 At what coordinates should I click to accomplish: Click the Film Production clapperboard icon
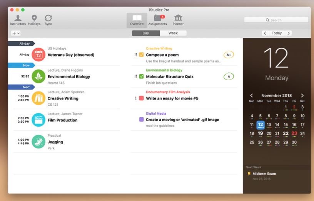point(38,120)
